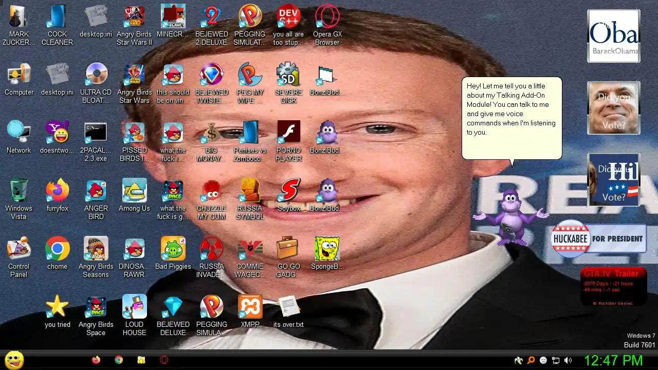
Task: Open the GO GO GADG... briefcase icon
Action: click(x=288, y=258)
